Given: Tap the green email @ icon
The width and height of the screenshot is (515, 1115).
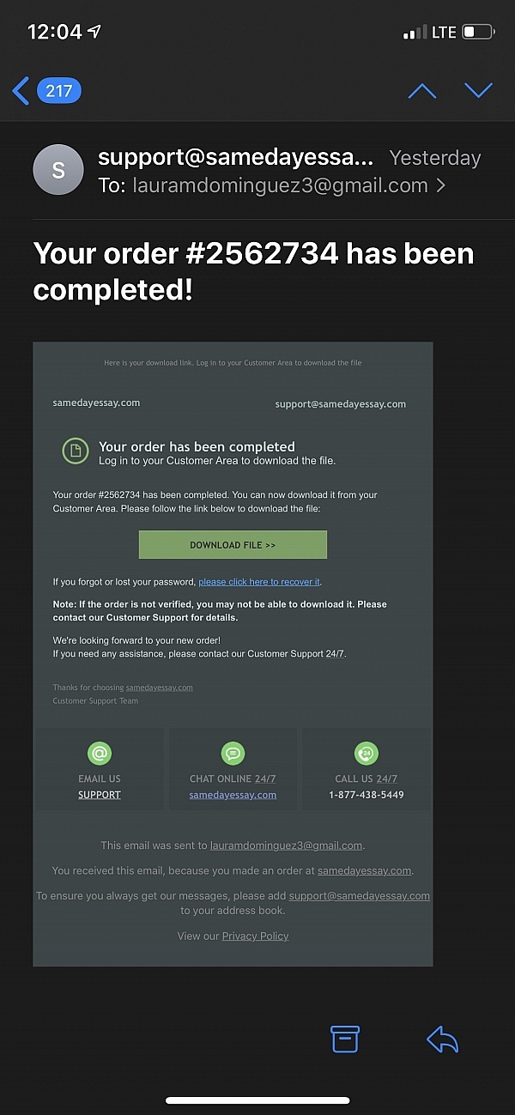Looking at the screenshot, I should pyautogui.click(x=100, y=754).
